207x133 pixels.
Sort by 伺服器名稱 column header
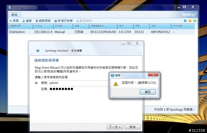click(21, 26)
